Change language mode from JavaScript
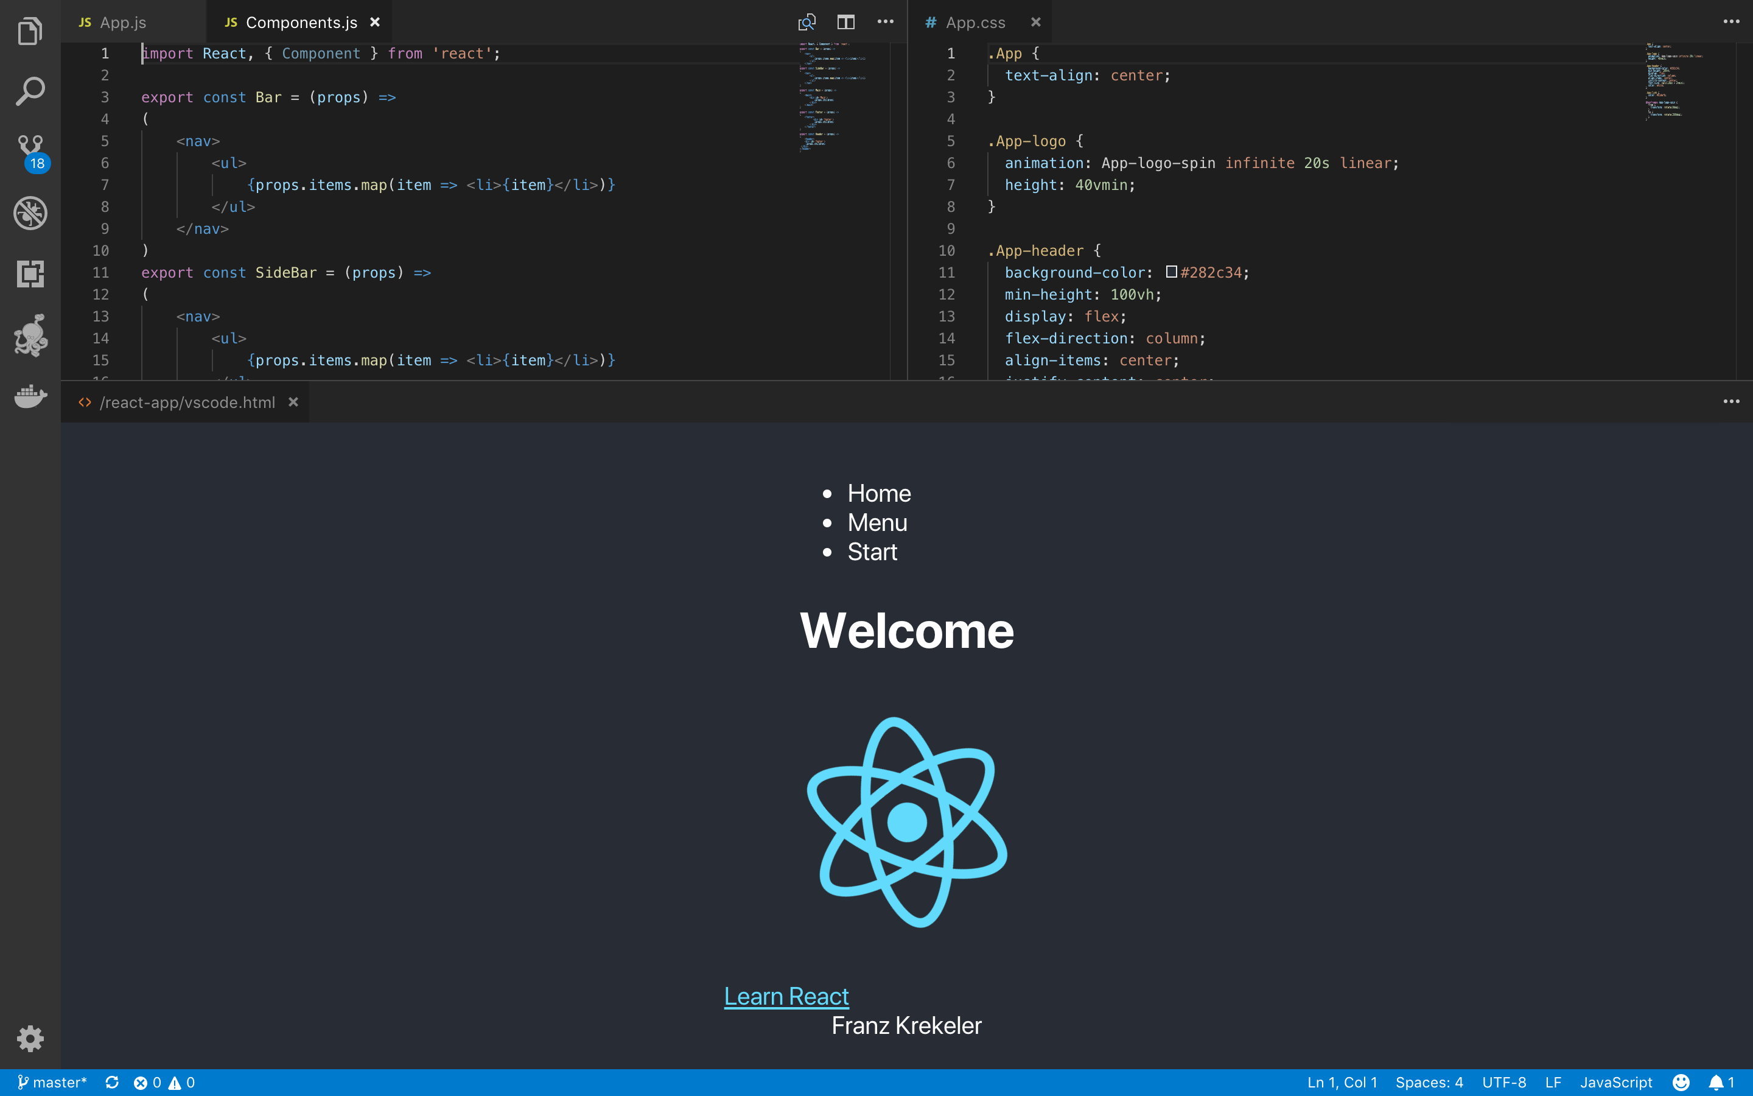 click(x=1615, y=1082)
